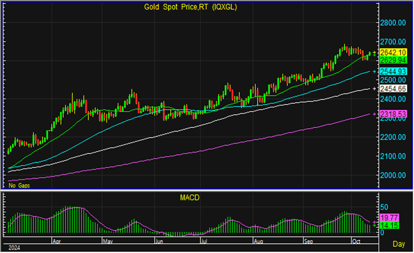Click the magenta 2318.53 moving average tag
The image size is (414, 253).
393,114
